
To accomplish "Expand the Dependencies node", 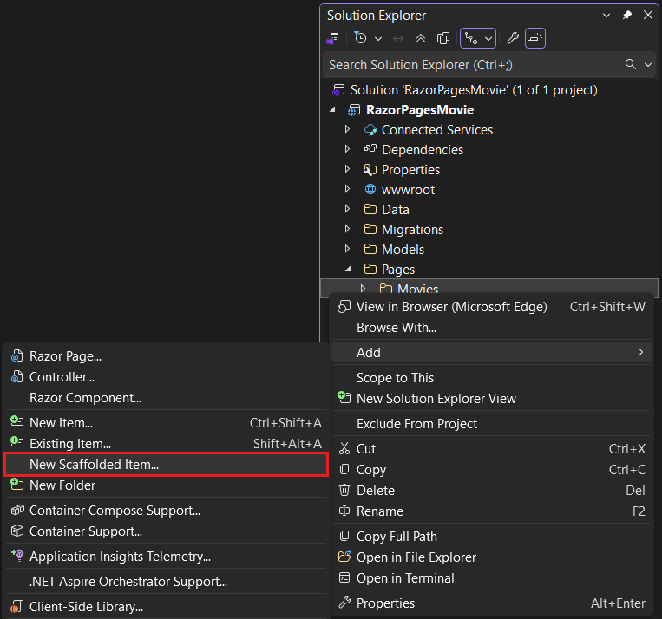I will [347, 149].
